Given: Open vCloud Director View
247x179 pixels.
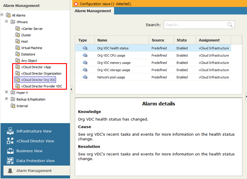Looking at the screenshot, I should click(x=35, y=141).
